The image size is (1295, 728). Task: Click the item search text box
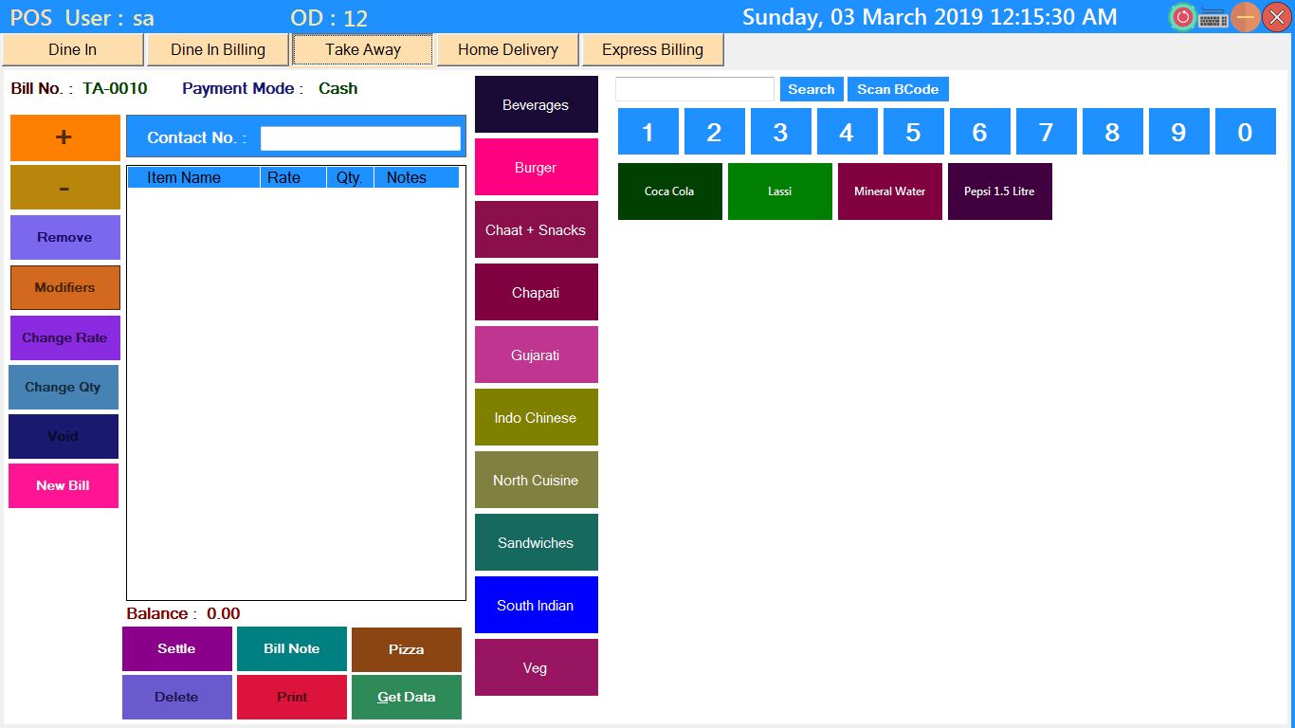point(695,89)
